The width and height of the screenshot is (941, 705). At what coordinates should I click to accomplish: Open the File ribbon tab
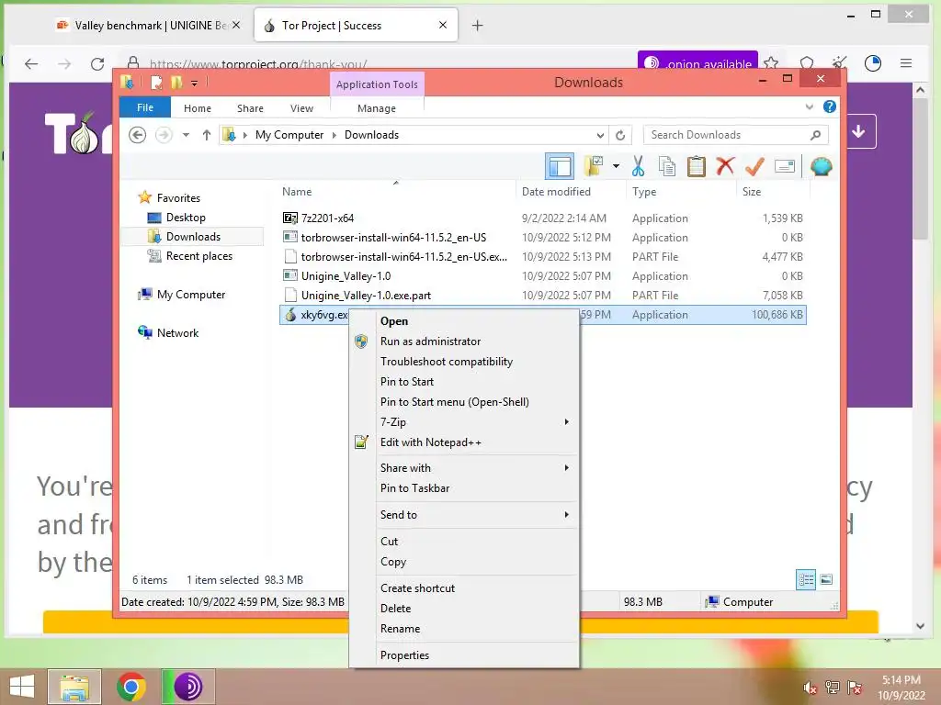tap(145, 107)
